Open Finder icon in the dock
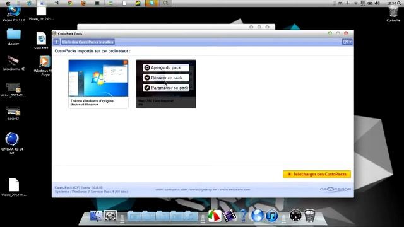 pos(96,216)
